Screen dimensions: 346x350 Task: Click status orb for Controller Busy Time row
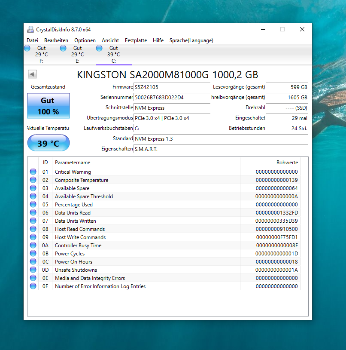click(x=33, y=245)
